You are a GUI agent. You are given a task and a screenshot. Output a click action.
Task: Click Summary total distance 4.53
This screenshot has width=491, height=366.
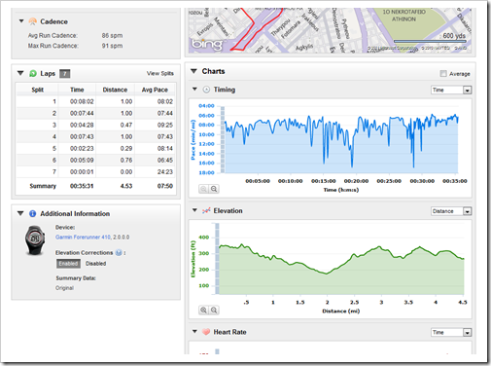126,186
